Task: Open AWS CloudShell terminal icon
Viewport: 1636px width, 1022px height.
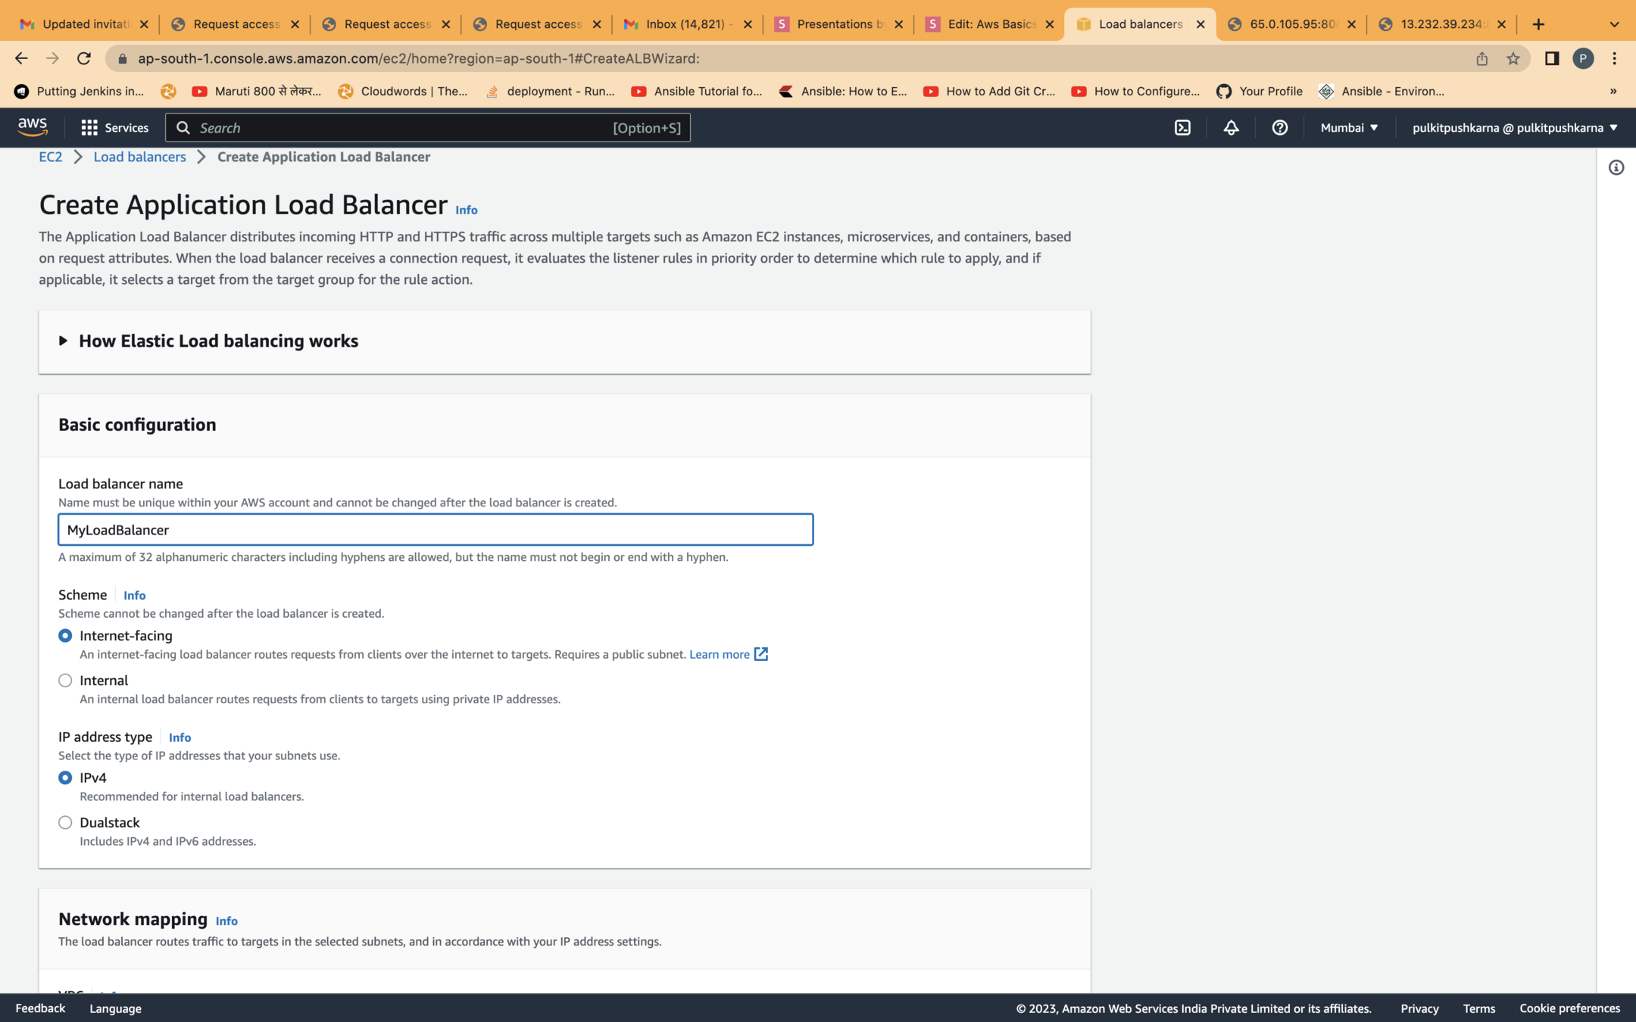Action: (1182, 128)
